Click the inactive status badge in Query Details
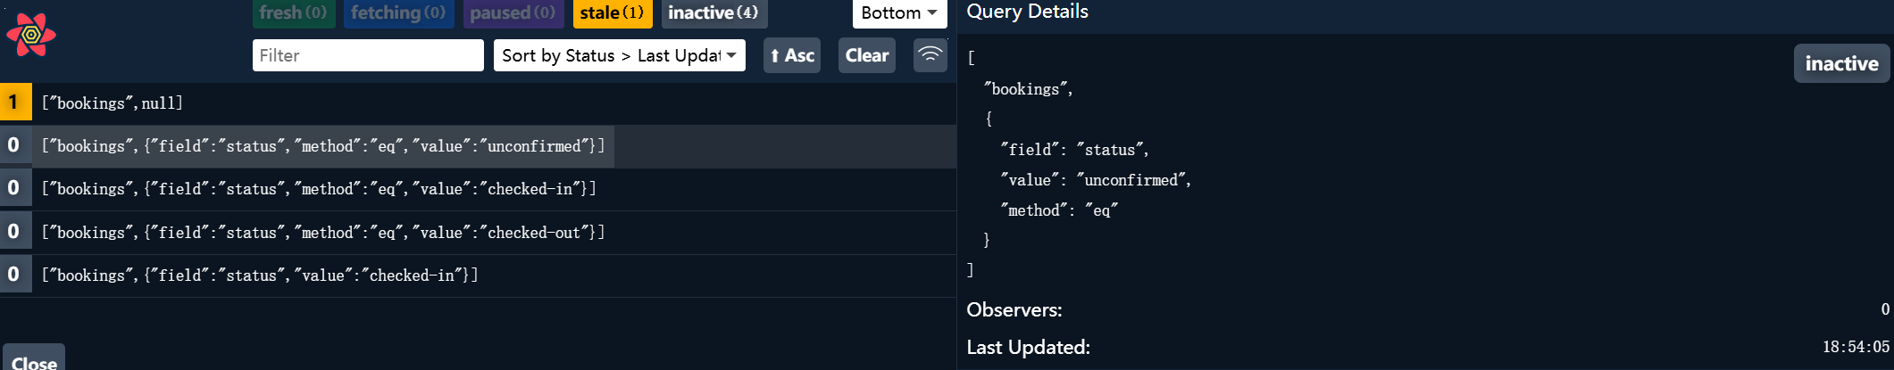This screenshot has width=1894, height=370. click(x=1841, y=63)
